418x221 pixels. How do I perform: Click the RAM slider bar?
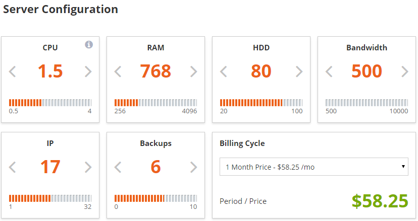click(x=155, y=103)
